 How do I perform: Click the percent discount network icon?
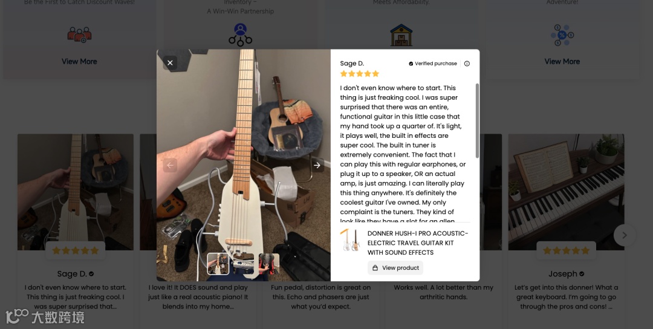pos(562,35)
